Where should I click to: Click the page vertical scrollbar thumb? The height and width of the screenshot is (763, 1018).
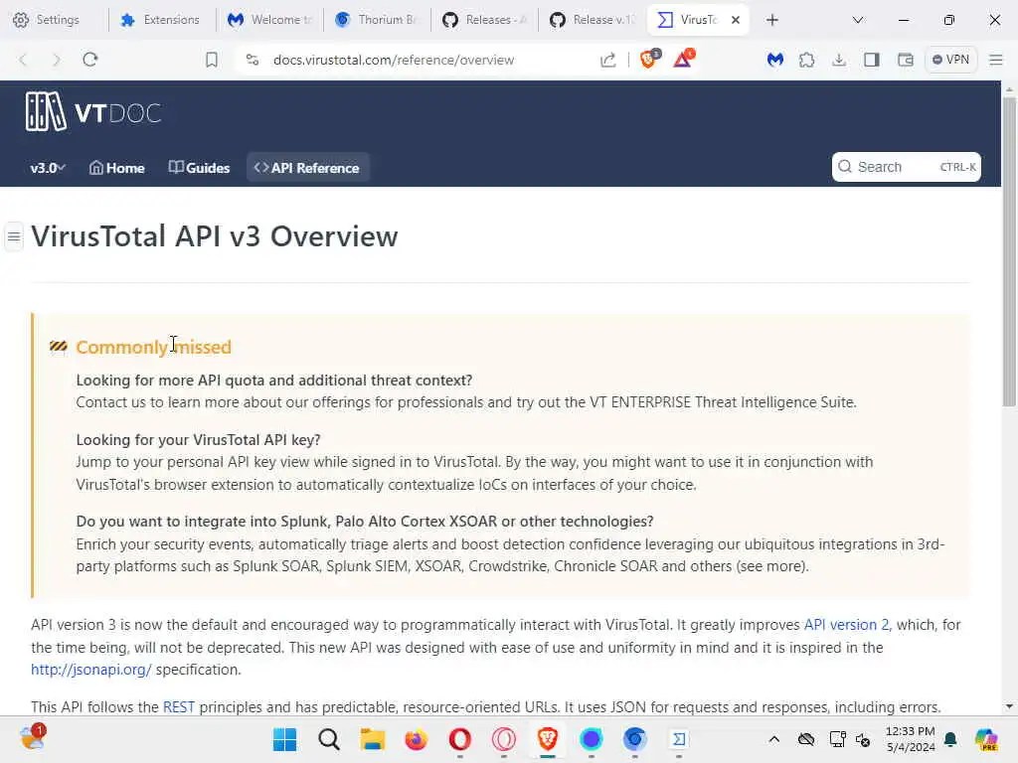(1009, 251)
